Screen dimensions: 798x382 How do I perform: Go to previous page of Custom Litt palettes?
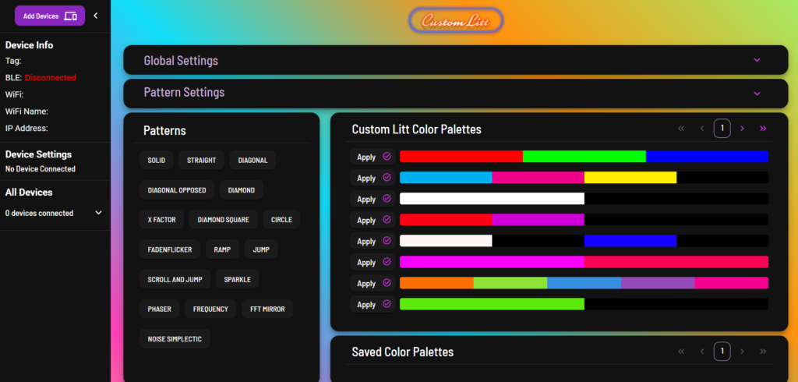click(x=702, y=129)
